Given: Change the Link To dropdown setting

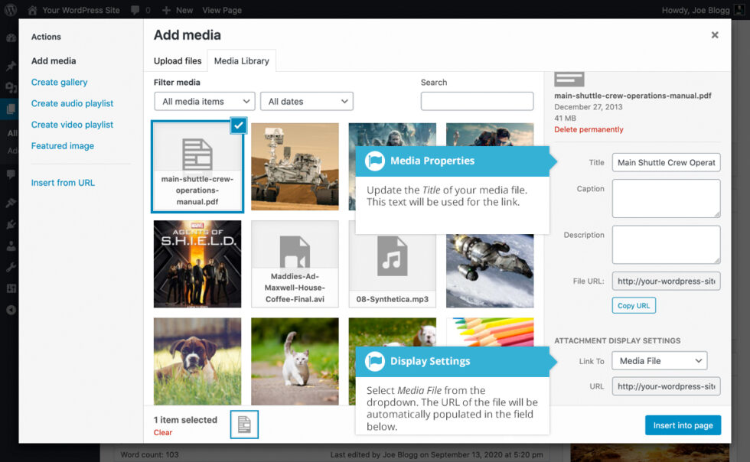Looking at the screenshot, I should point(659,360).
